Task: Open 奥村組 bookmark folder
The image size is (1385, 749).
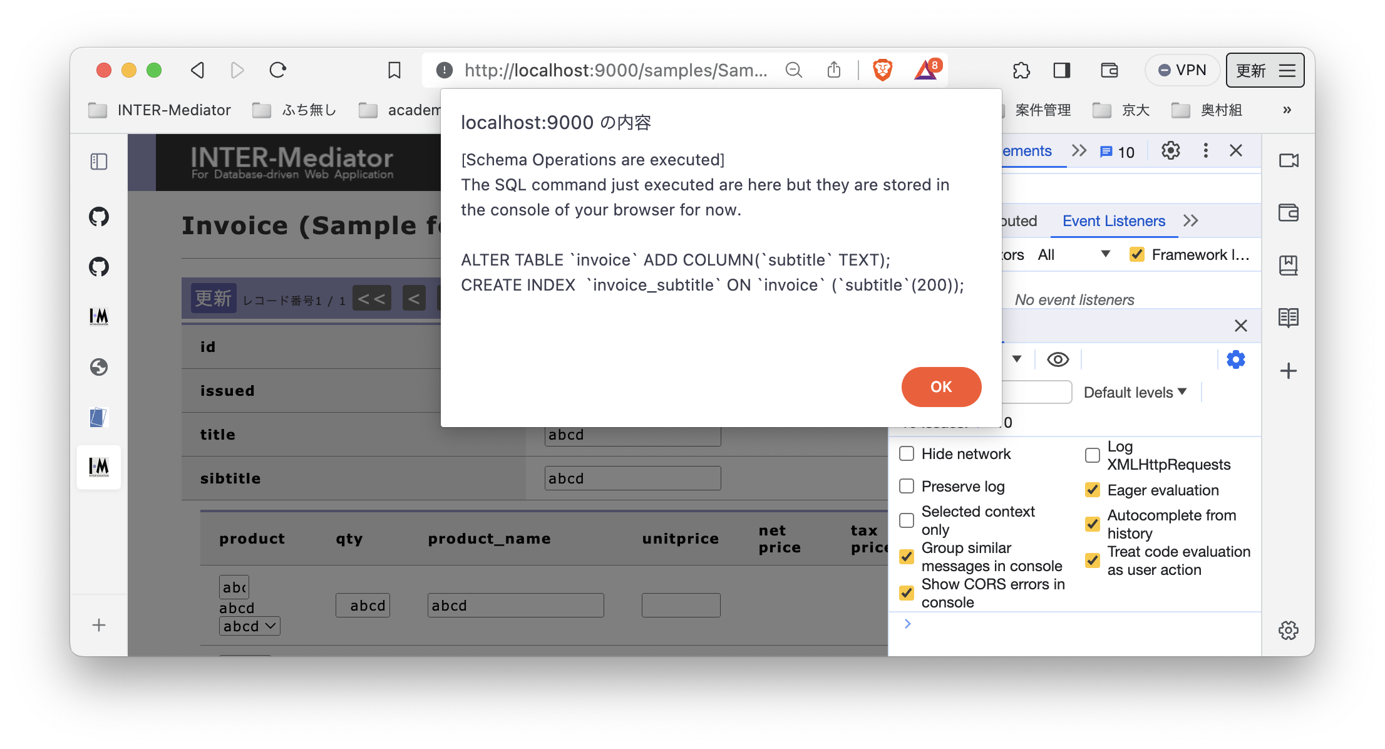Action: 1207,110
